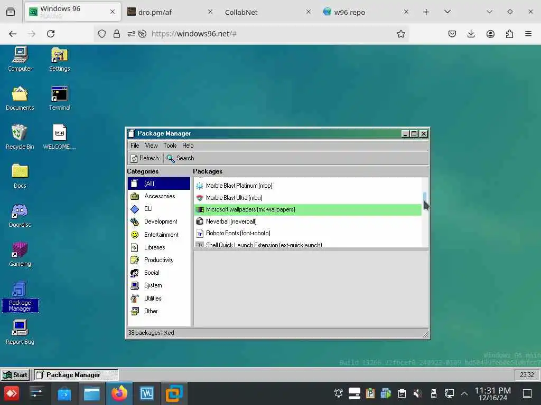The height and width of the screenshot is (405, 541).
Task: Select the Entertainment category
Action: (158, 235)
